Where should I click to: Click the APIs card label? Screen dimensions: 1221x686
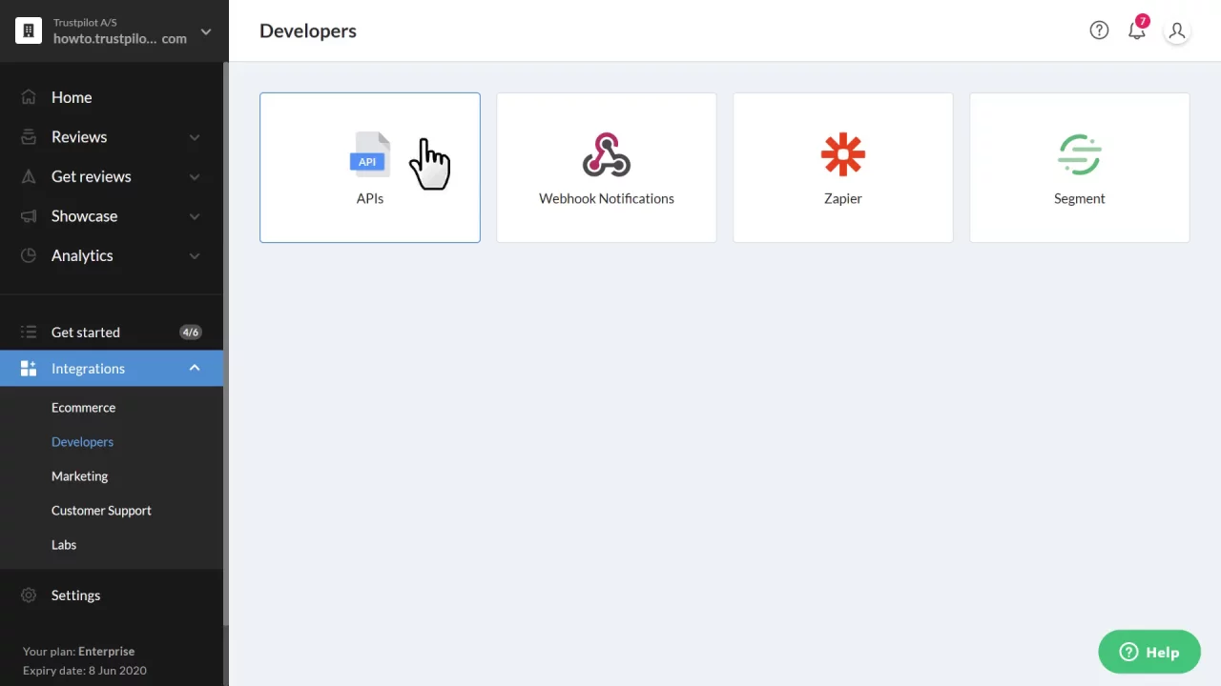[370, 198]
